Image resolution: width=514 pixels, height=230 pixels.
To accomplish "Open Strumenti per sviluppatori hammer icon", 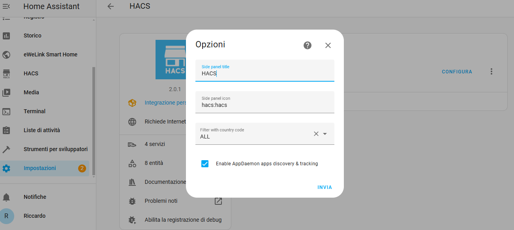I will [x=6, y=149].
